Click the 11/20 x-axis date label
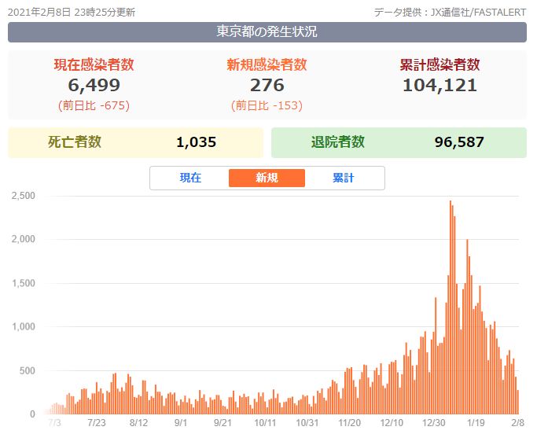 (350, 423)
